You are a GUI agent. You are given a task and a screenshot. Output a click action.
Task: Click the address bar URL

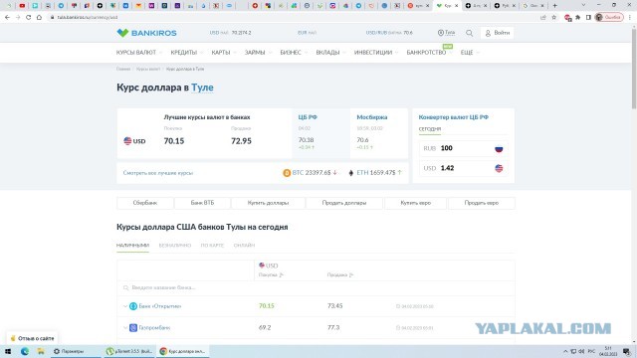click(x=88, y=18)
